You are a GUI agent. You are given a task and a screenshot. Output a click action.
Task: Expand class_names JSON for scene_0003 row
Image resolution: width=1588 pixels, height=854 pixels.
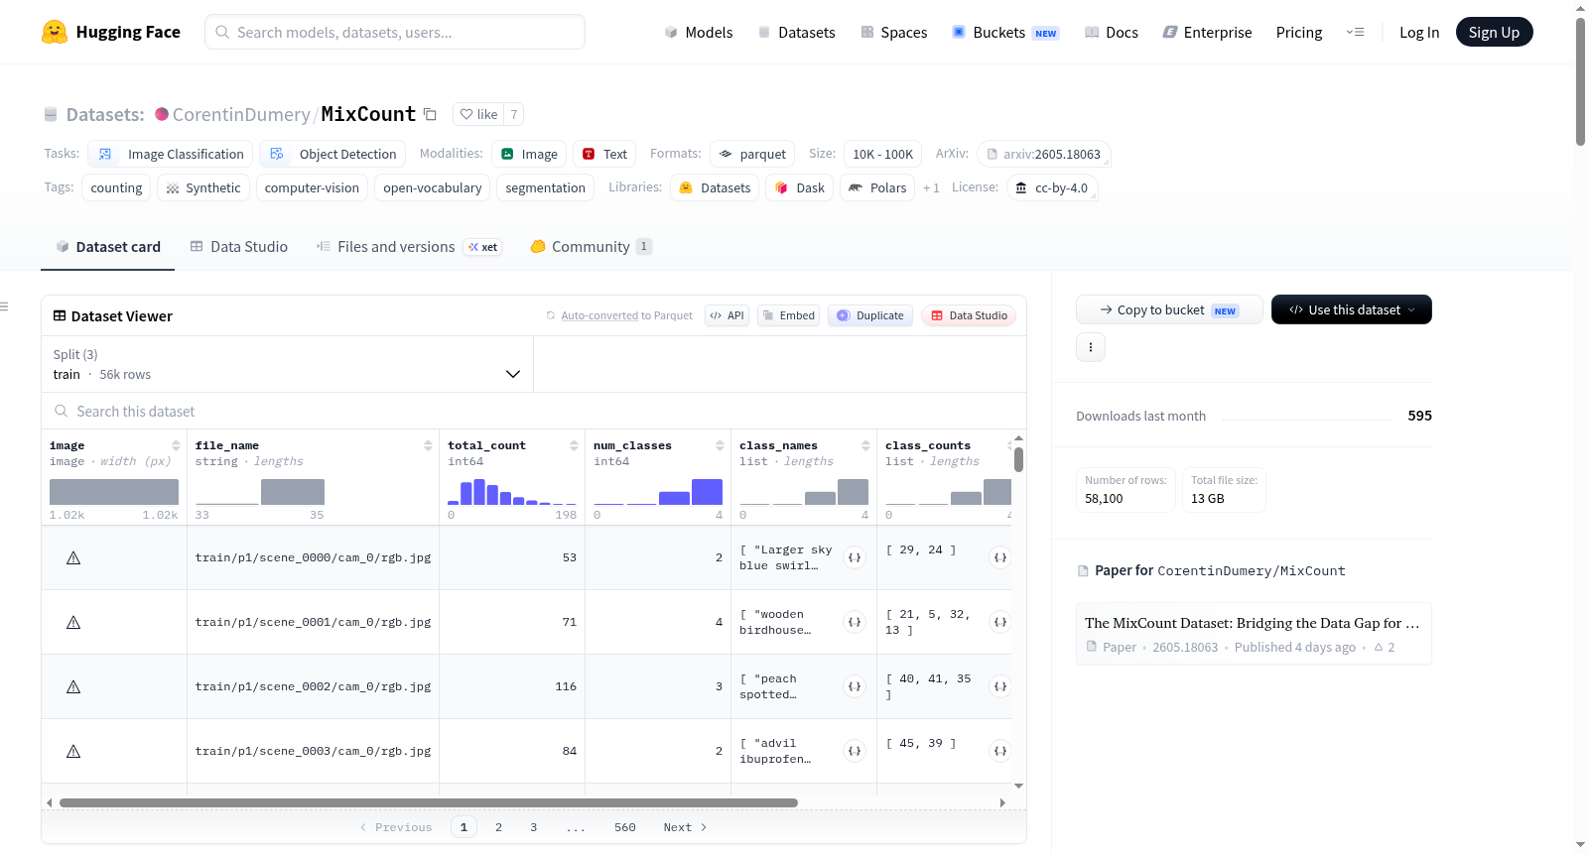[855, 751]
